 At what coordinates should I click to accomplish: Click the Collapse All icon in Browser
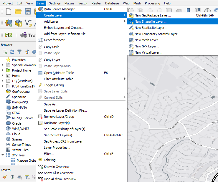[x=27, y=52]
